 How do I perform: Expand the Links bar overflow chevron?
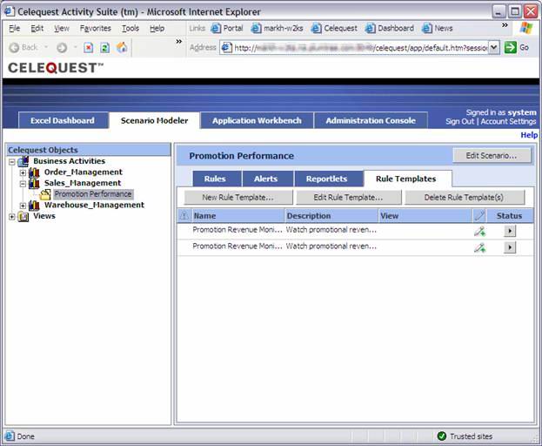[505, 25]
